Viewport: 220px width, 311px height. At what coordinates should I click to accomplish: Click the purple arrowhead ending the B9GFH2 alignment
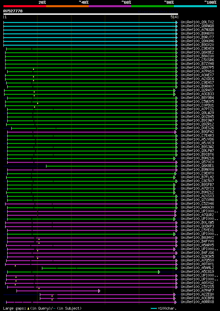click(x=176, y=132)
